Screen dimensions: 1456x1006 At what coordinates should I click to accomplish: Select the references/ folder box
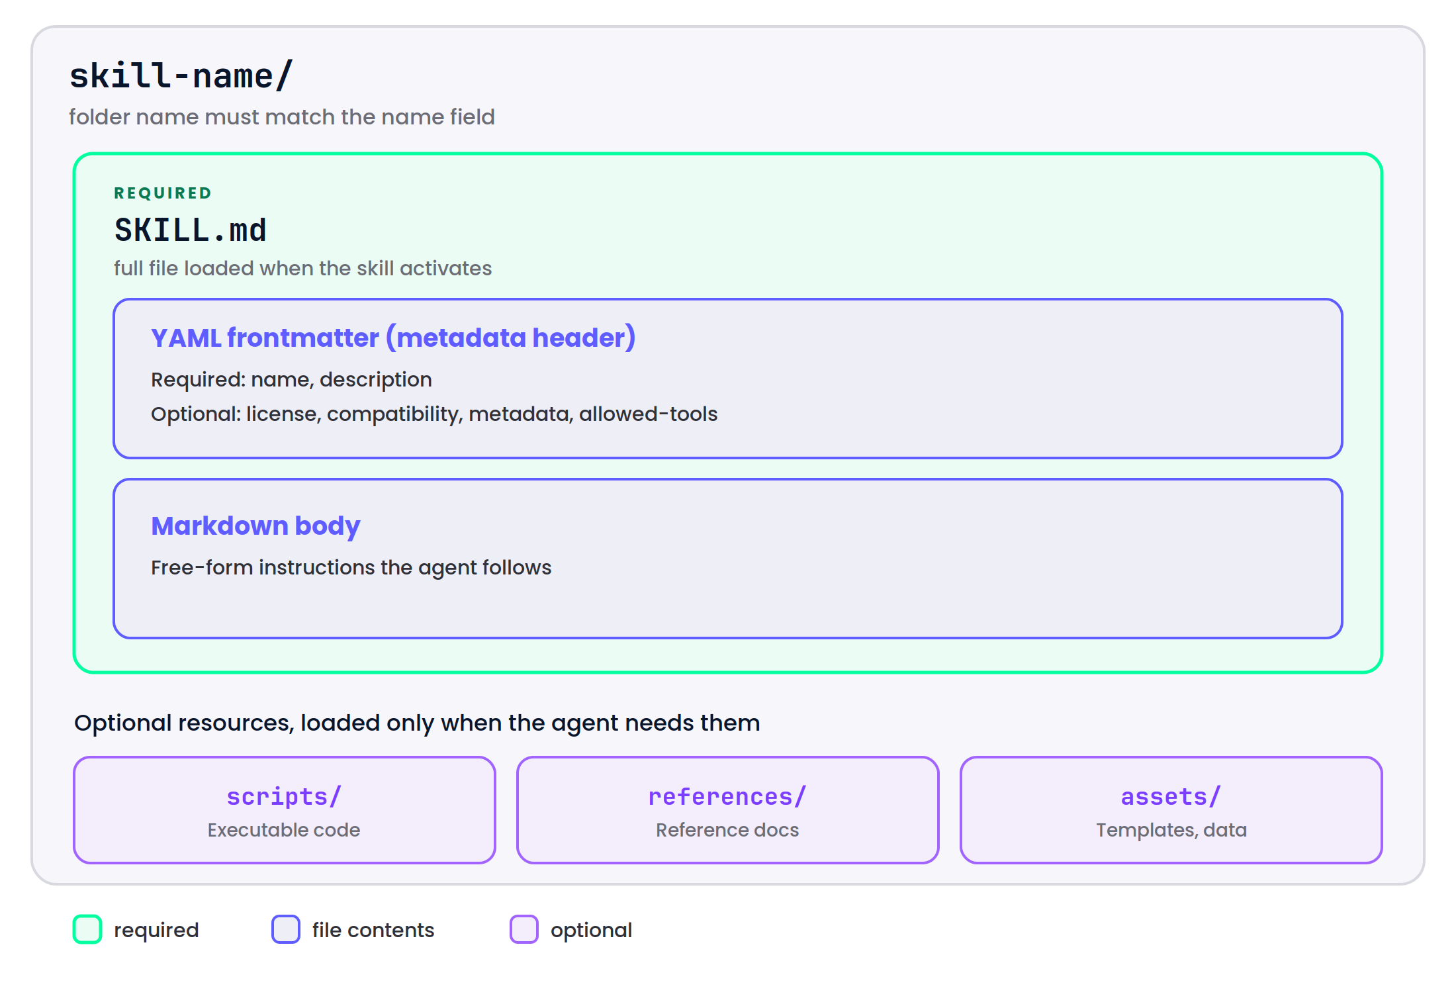(728, 810)
